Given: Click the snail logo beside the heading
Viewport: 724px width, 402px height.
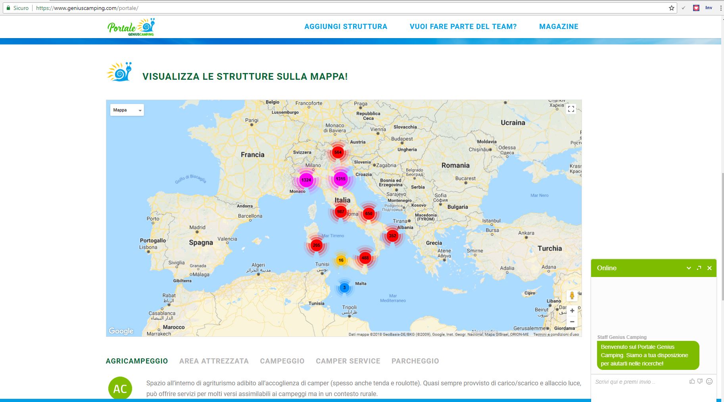Looking at the screenshot, I should click(119, 72).
